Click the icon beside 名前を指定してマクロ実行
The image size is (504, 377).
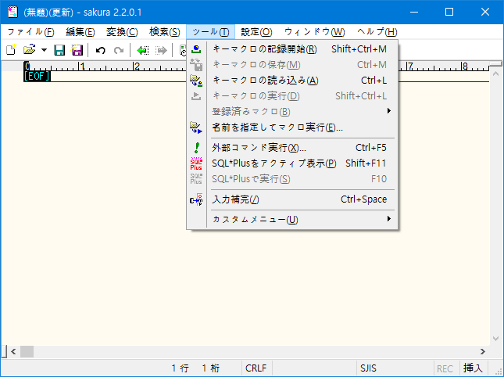196,127
